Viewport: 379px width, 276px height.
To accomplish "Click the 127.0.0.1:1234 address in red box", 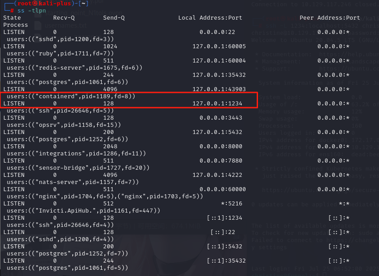I will pos(219,104).
